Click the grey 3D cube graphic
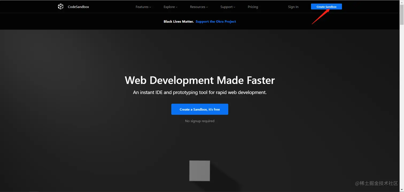The width and height of the screenshot is (404, 192). click(x=200, y=171)
